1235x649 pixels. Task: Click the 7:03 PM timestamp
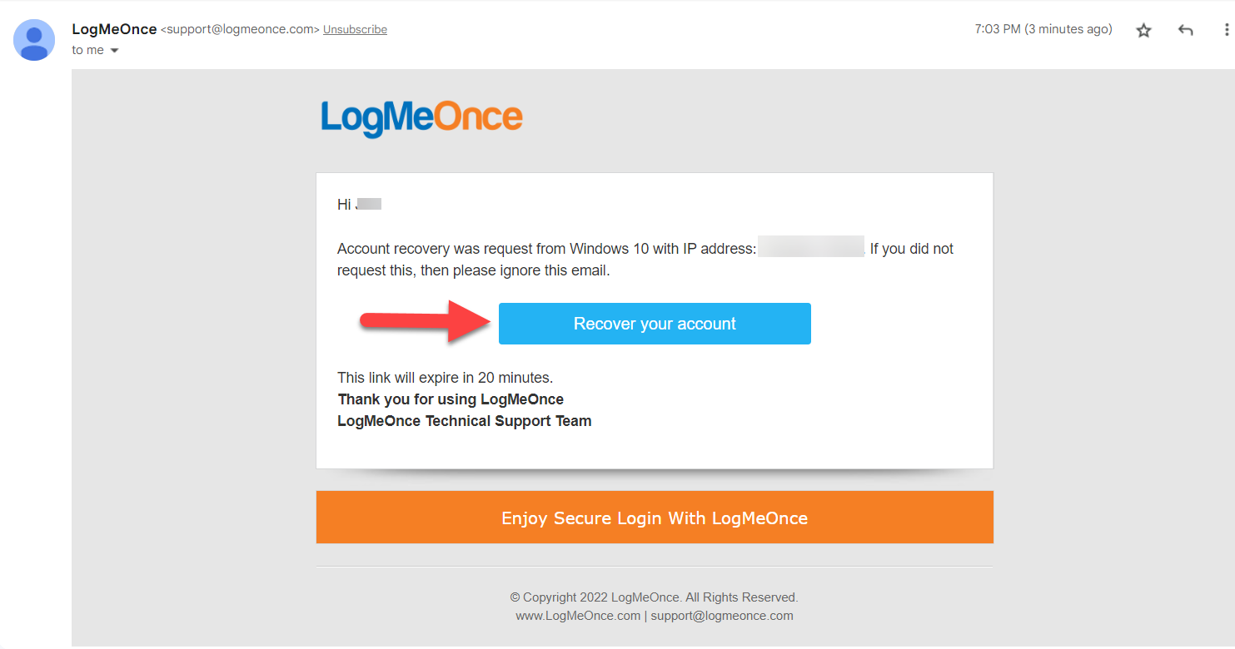1043,29
